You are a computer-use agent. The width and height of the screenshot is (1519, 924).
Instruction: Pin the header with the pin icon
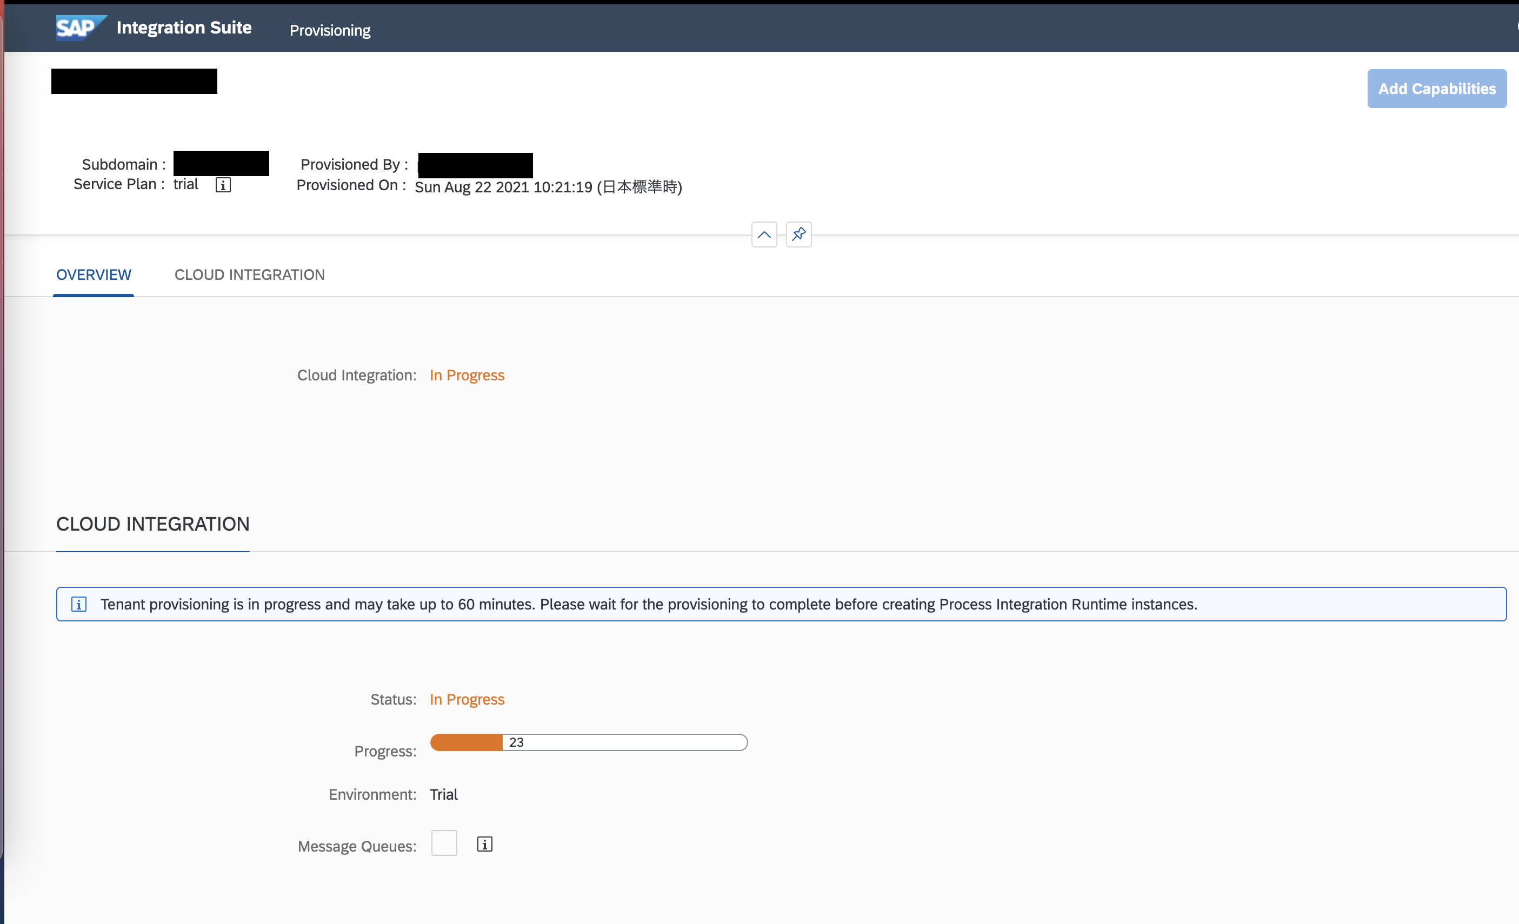tap(798, 234)
